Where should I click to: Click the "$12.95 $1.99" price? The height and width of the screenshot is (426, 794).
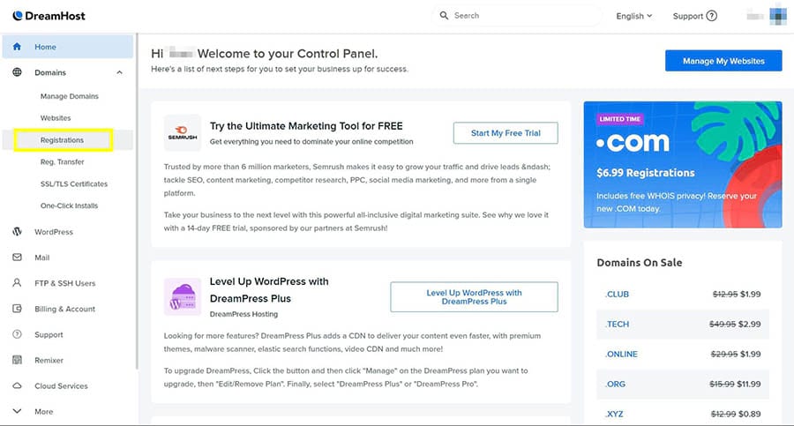tap(737, 294)
